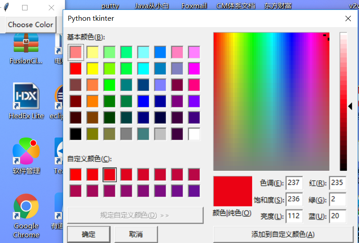Maximize the small tk window
This screenshot has width=359, height=243.
tap(25, 8)
